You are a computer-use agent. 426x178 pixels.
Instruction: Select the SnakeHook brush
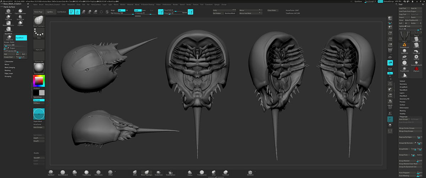158,173
